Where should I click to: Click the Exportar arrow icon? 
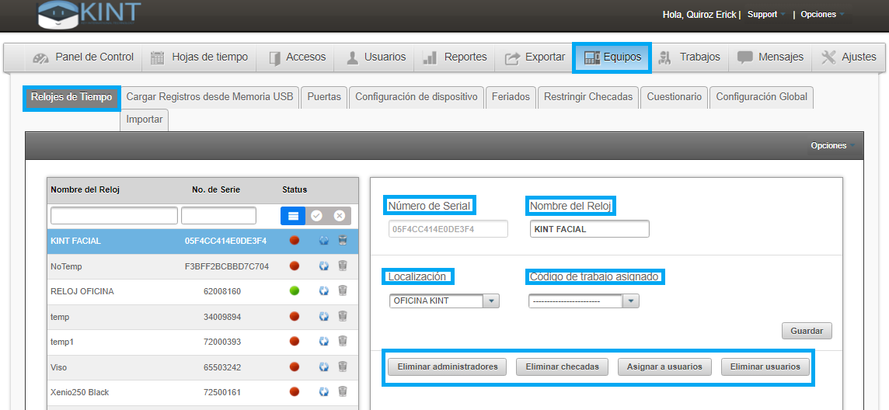coord(512,57)
